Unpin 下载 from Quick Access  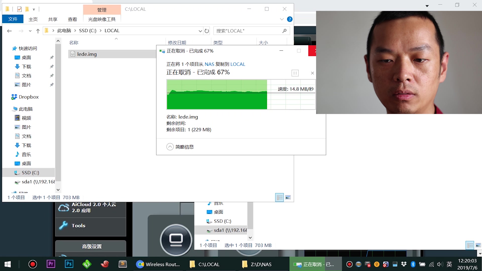(51, 66)
